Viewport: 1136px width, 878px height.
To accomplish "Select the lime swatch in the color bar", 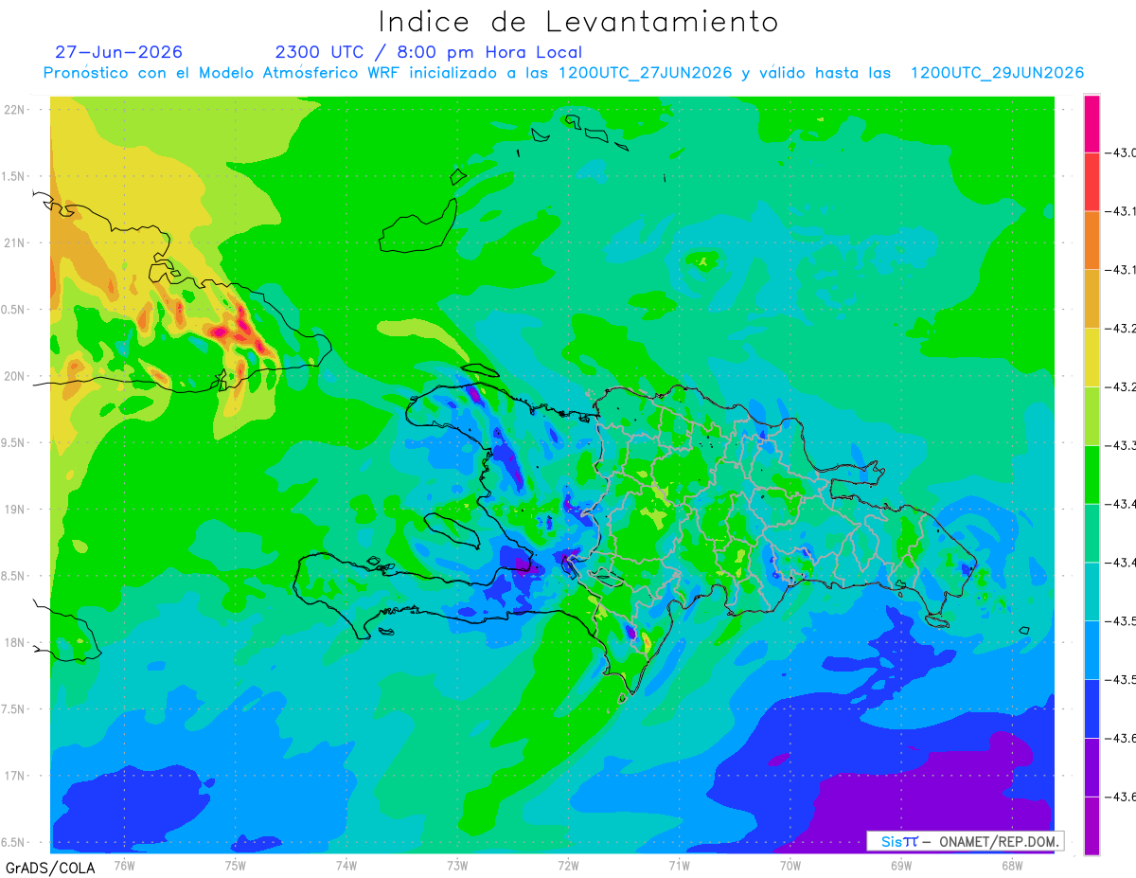I will coord(1092,415).
